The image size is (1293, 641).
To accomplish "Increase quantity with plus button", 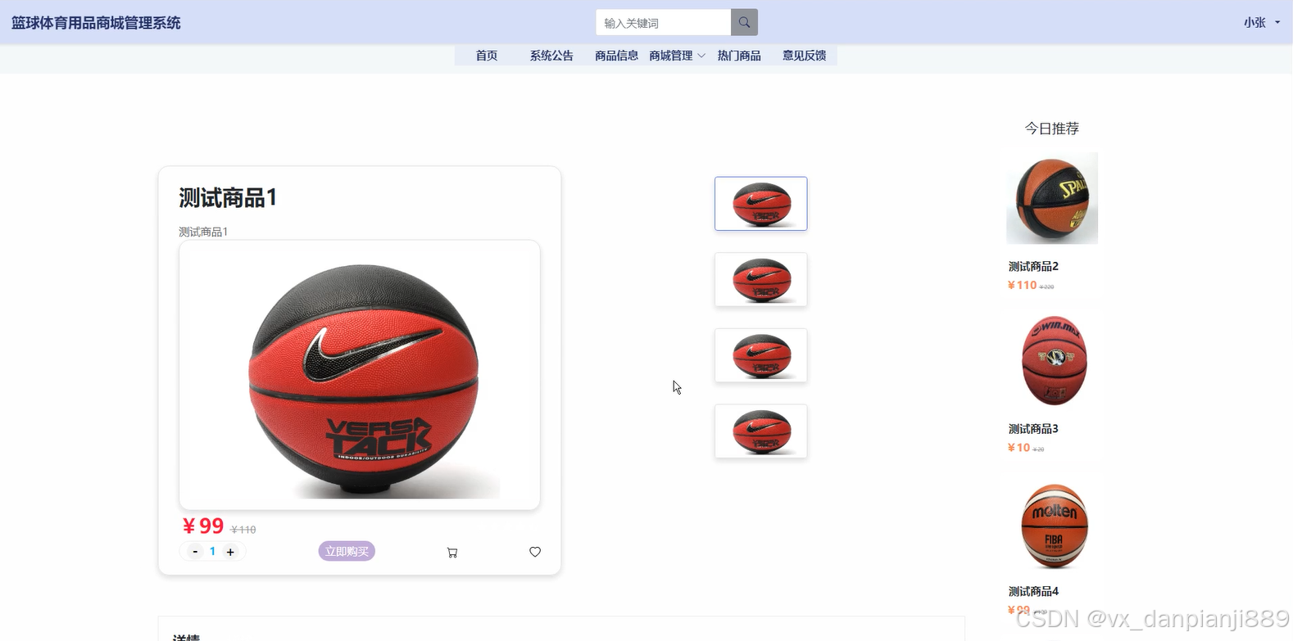I will pyautogui.click(x=230, y=552).
